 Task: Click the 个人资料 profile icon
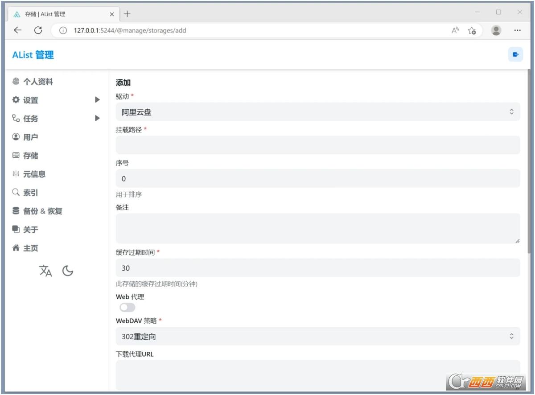point(16,81)
